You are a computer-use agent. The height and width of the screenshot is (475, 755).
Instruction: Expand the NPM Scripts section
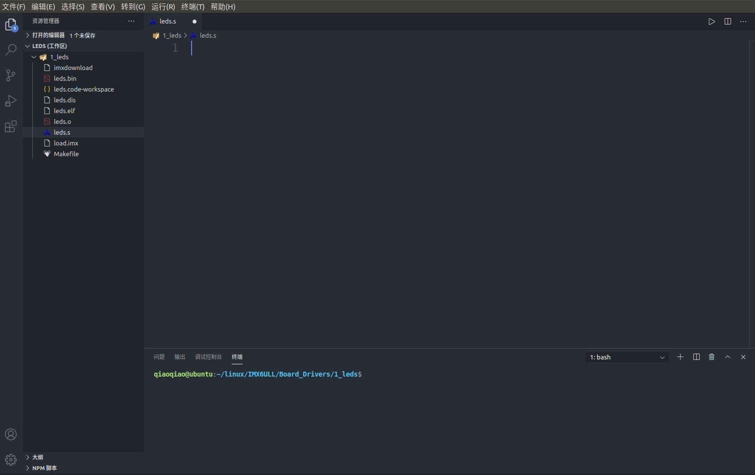point(83,468)
